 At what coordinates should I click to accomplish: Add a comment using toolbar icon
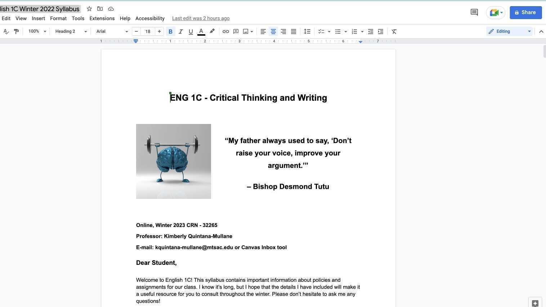pyautogui.click(x=236, y=31)
